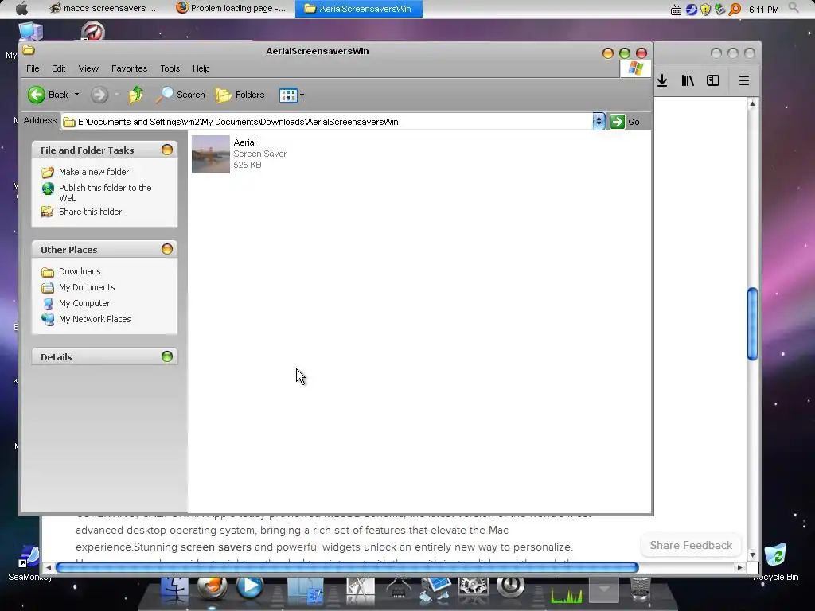Collapse the File and Folder Tasks panel
Viewport: 815px width, 611px height.
pyautogui.click(x=167, y=150)
